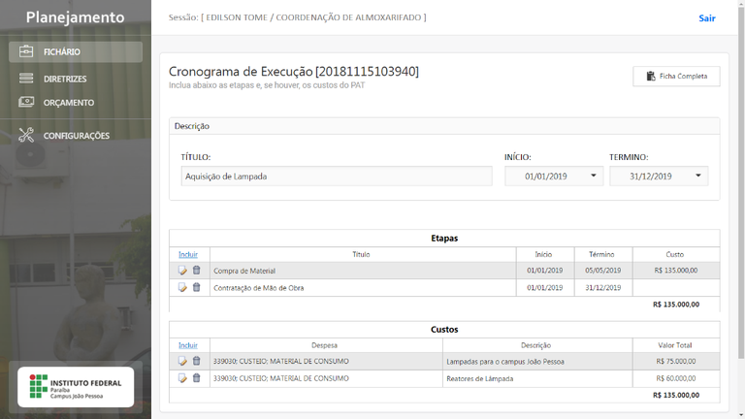Open the Término date dropdown

[697, 177]
